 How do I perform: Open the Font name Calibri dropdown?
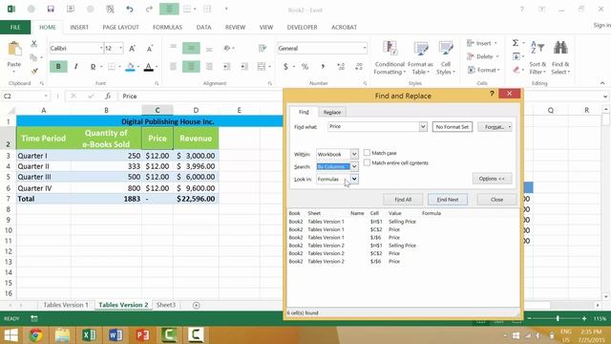pyautogui.click(x=101, y=49)
